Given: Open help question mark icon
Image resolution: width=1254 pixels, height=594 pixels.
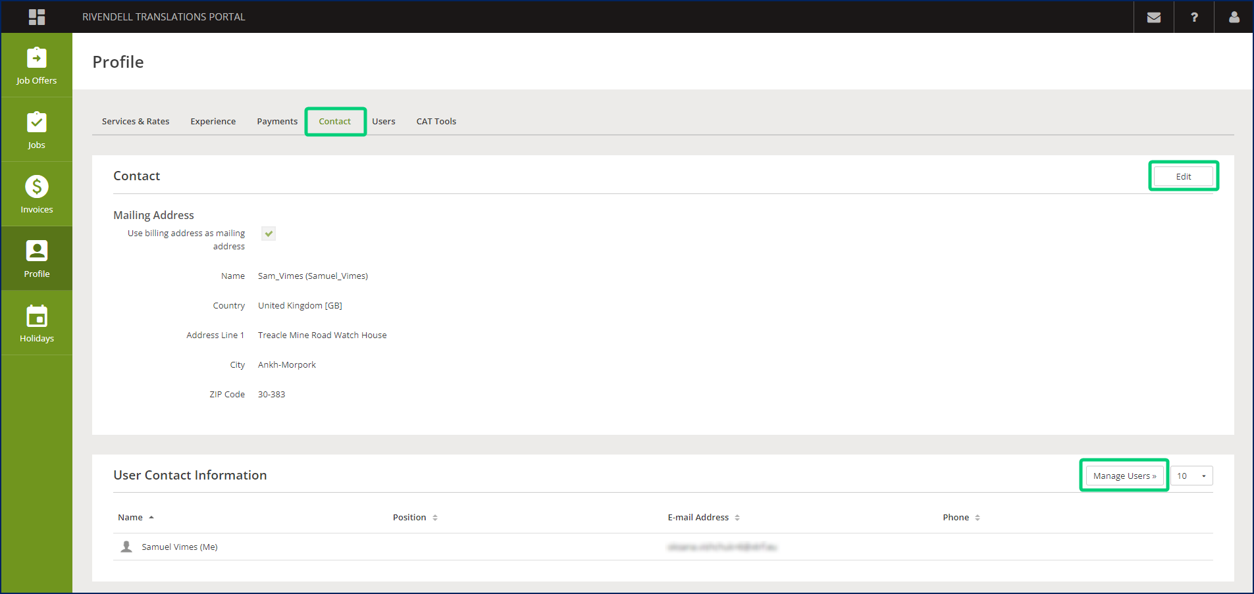Looking at the screenshot, I should click(1194, 17).
